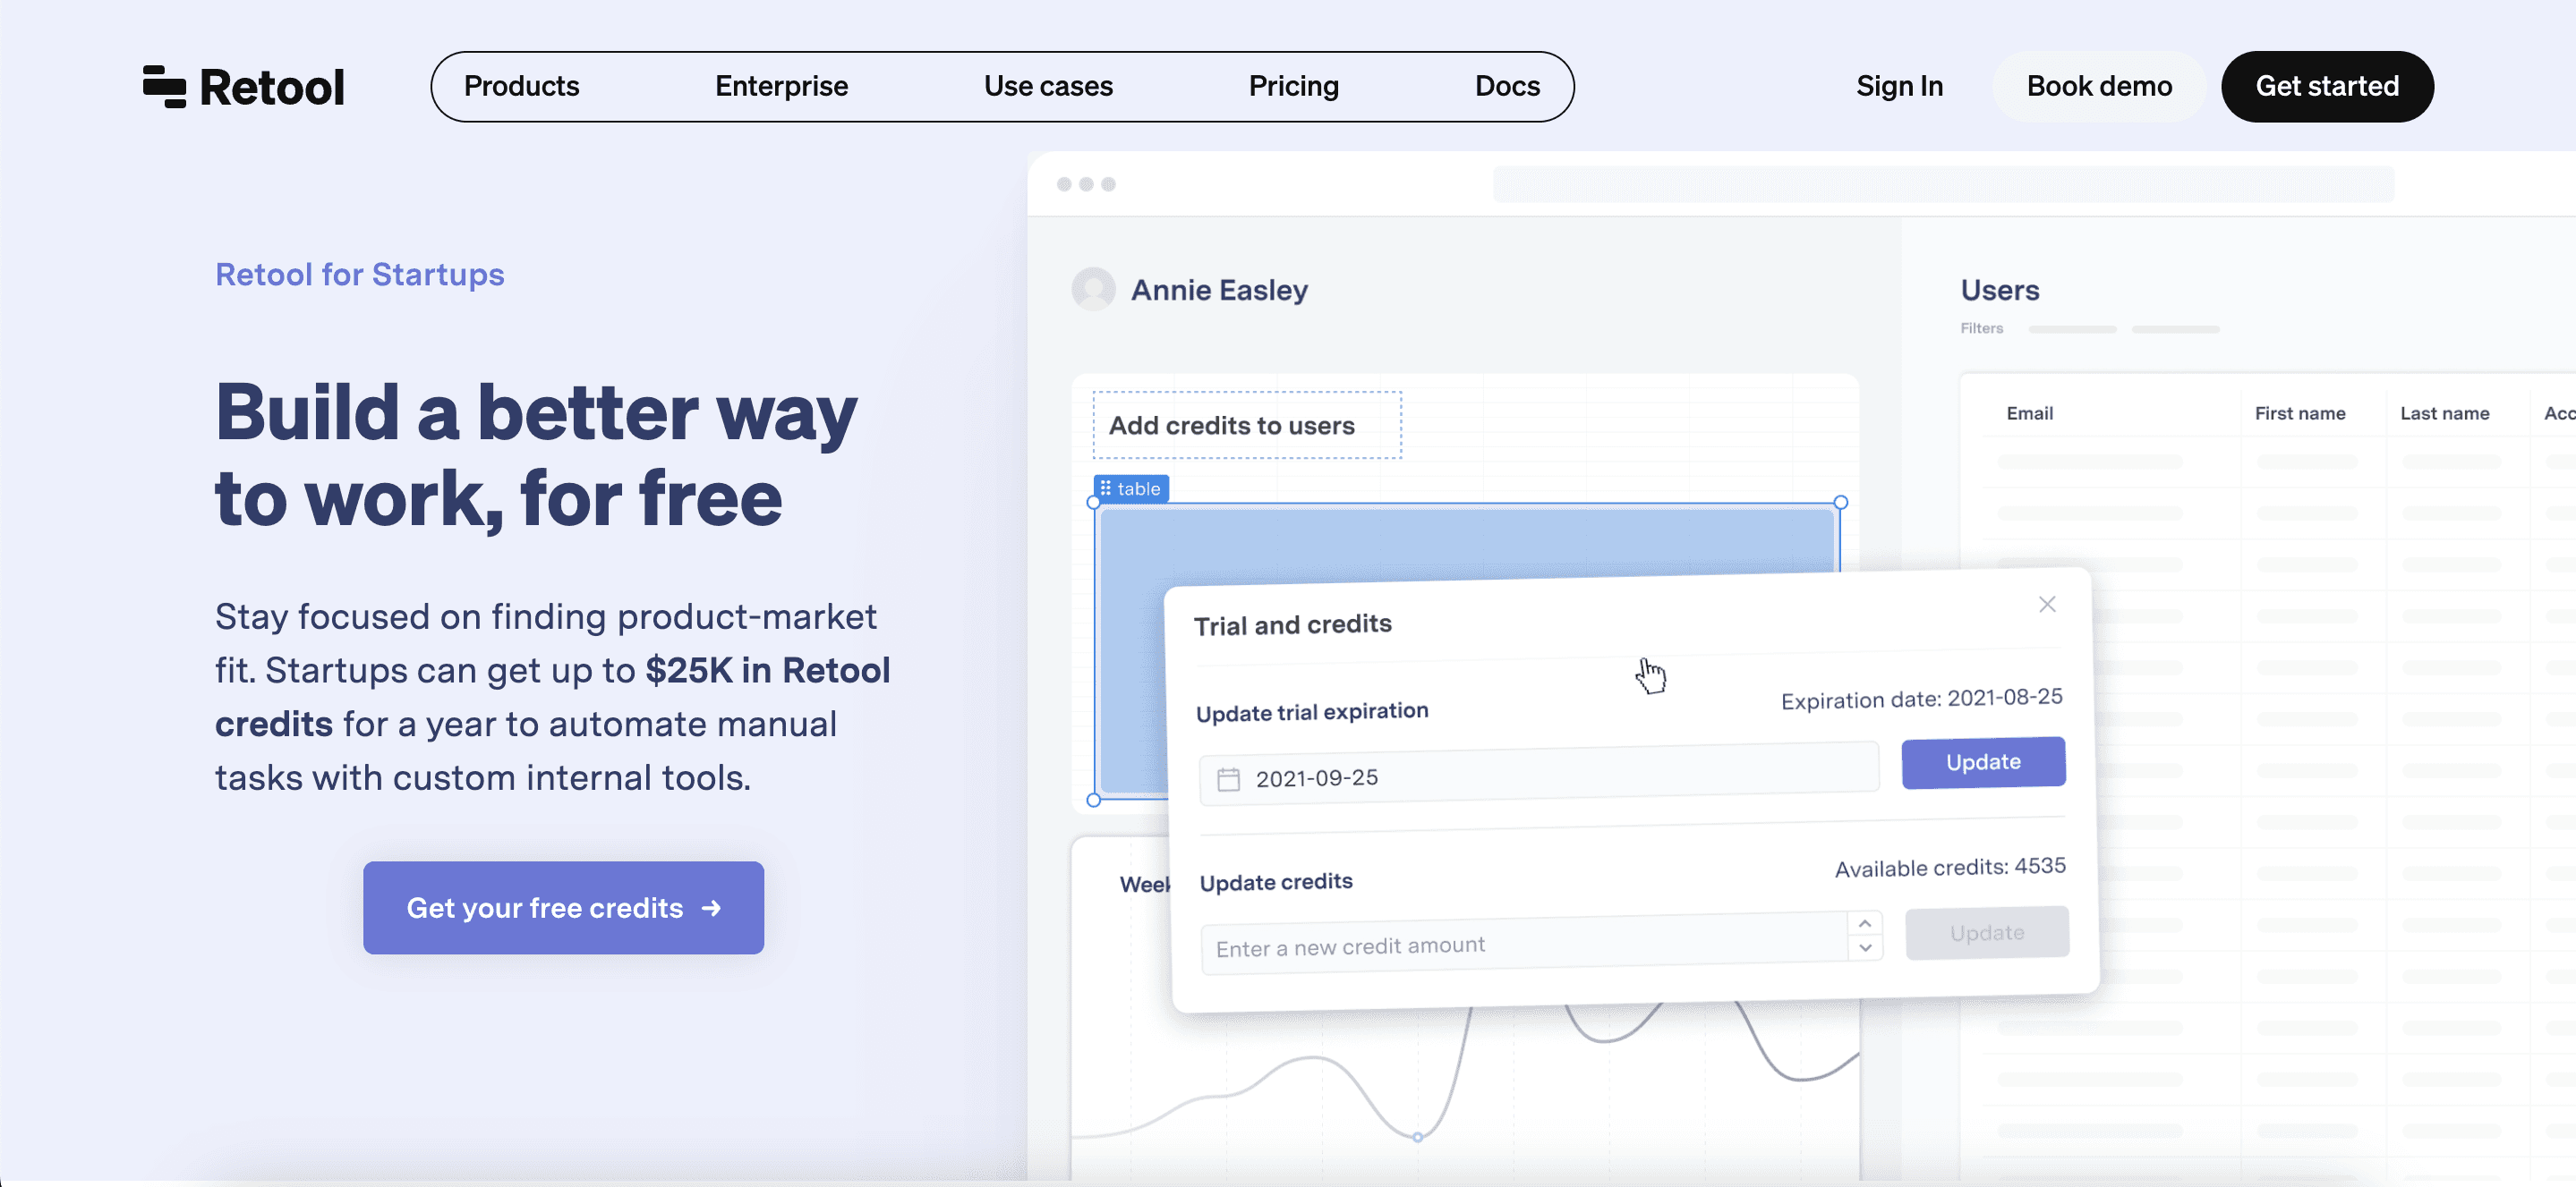
Task: Click the table component label tag
Action: [x=1131, y=488]
